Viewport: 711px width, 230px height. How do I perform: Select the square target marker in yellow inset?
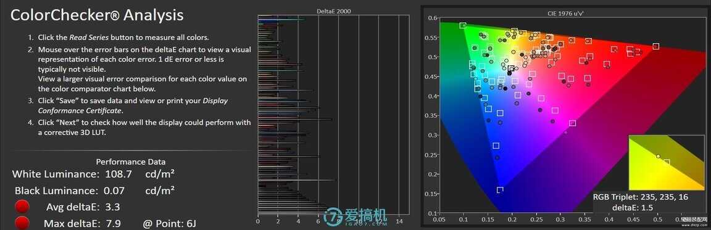tap(666, 162)
